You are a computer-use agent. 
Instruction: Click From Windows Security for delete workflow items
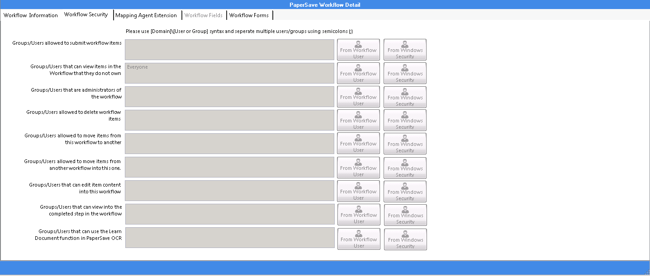[405, 120]
